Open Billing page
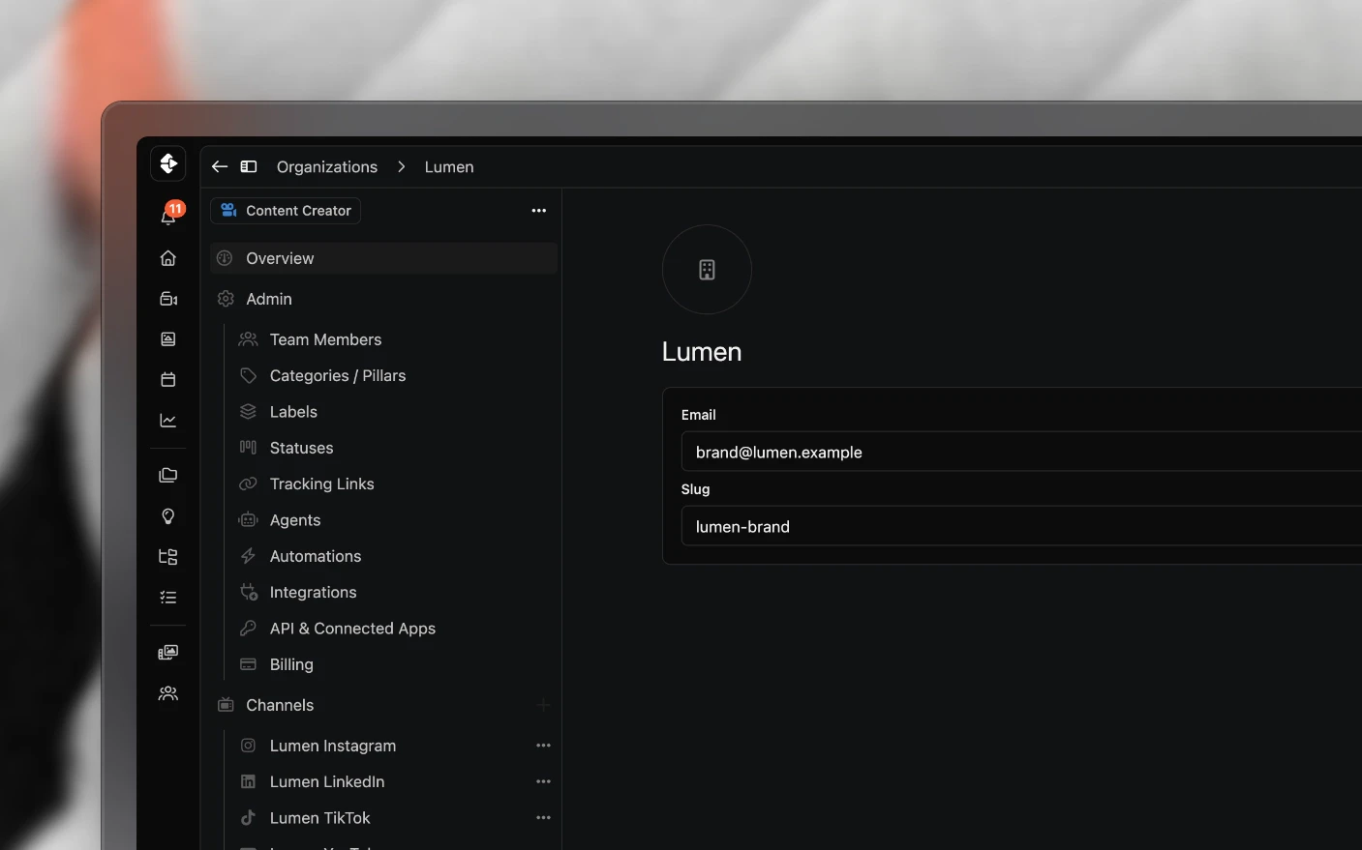Screen dimensions: 1362x850 click(291, 664)
